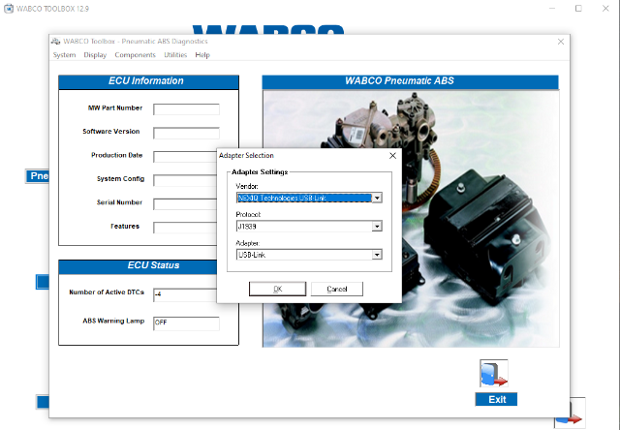
Task: Confirm Adapter Selection with OK
Action: coord(278,289)
